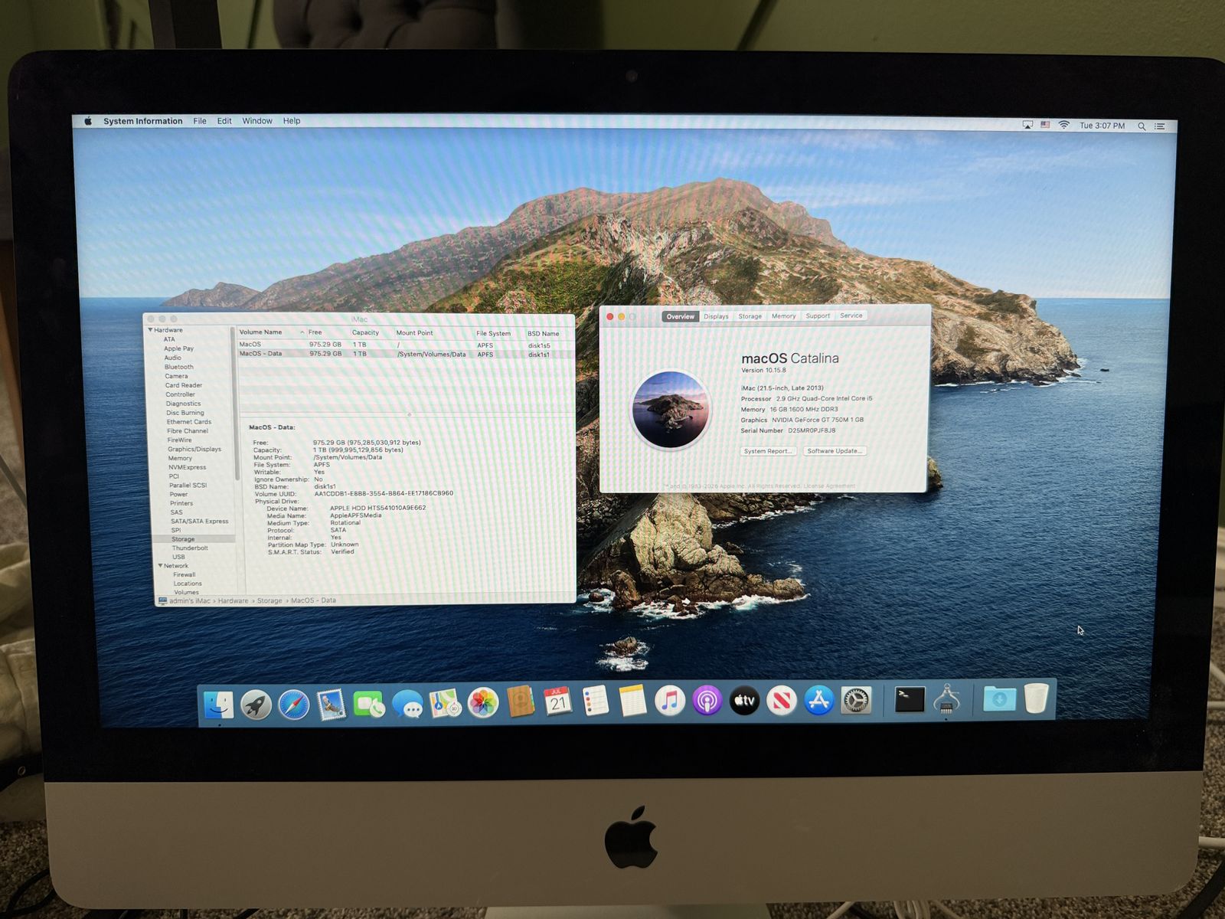The width and height of the screenshot is (1225, 919).
Task: Click the Free column header
Action: [315, 332]
